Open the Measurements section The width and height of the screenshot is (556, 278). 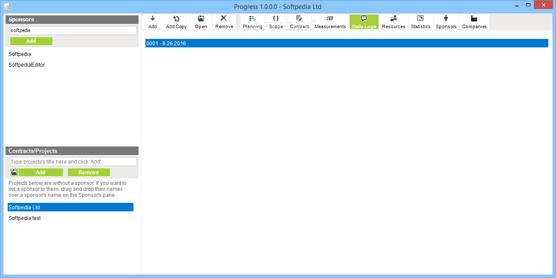point(330,22)
